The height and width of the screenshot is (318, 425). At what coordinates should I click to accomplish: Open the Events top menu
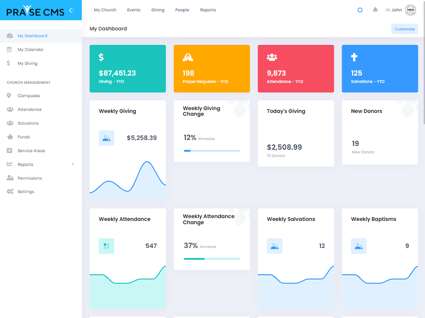point(134,10)
